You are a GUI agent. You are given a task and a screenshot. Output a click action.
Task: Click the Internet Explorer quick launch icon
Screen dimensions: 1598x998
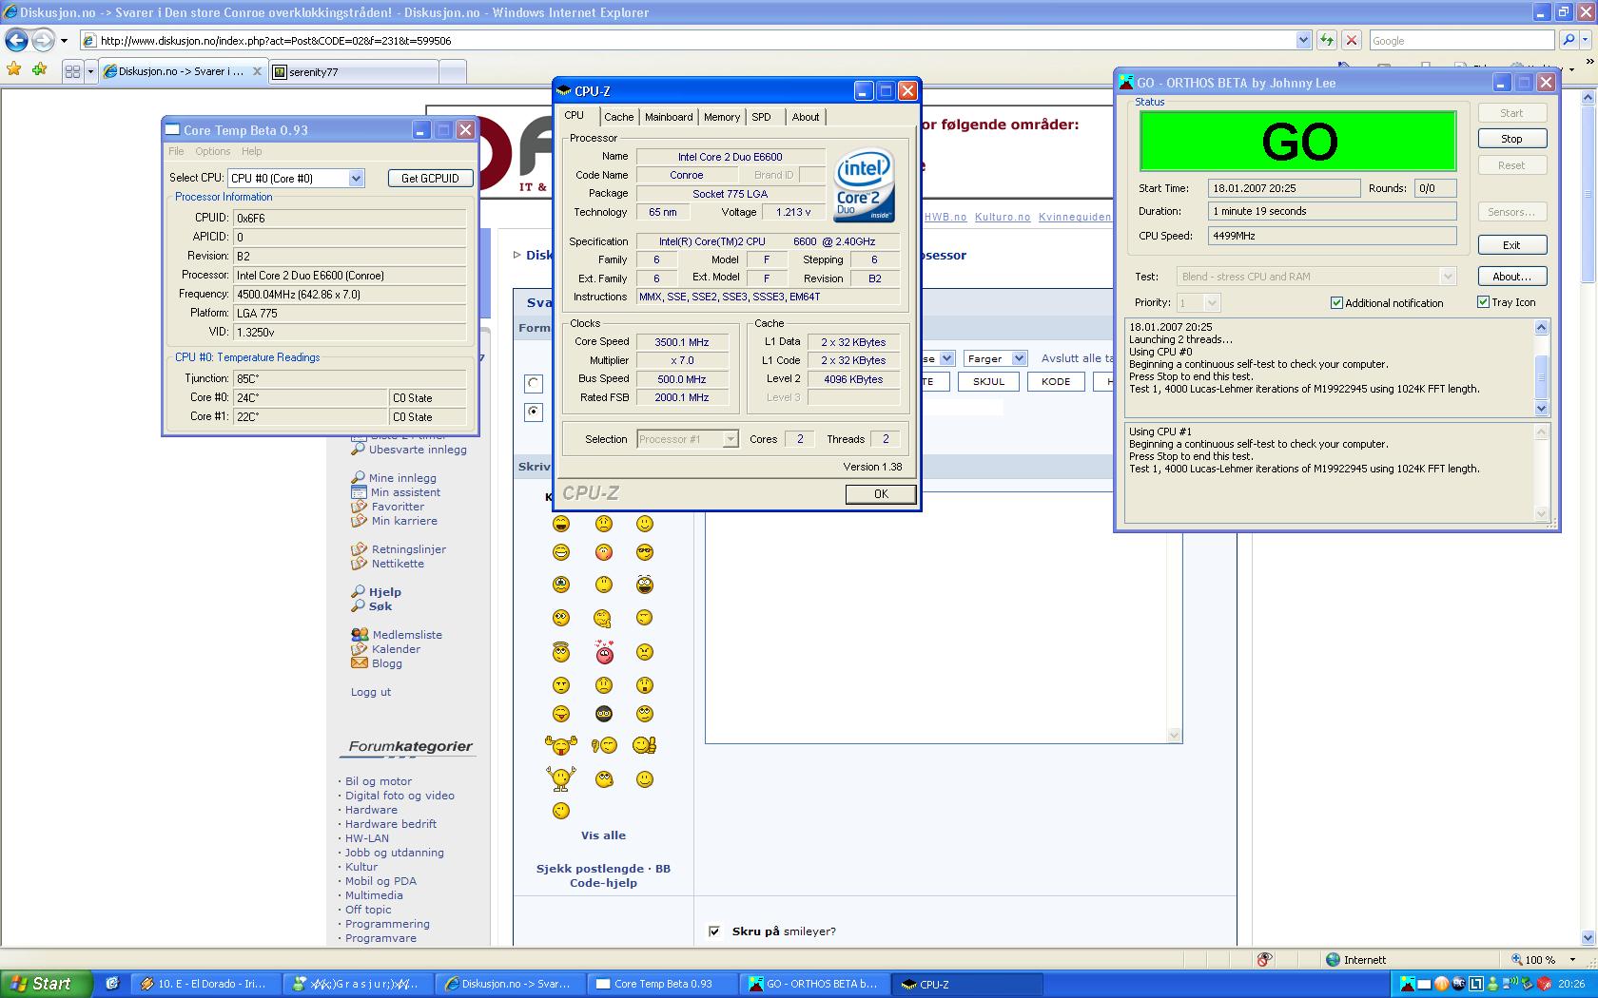pyautogui.click(x=111, y=984)
